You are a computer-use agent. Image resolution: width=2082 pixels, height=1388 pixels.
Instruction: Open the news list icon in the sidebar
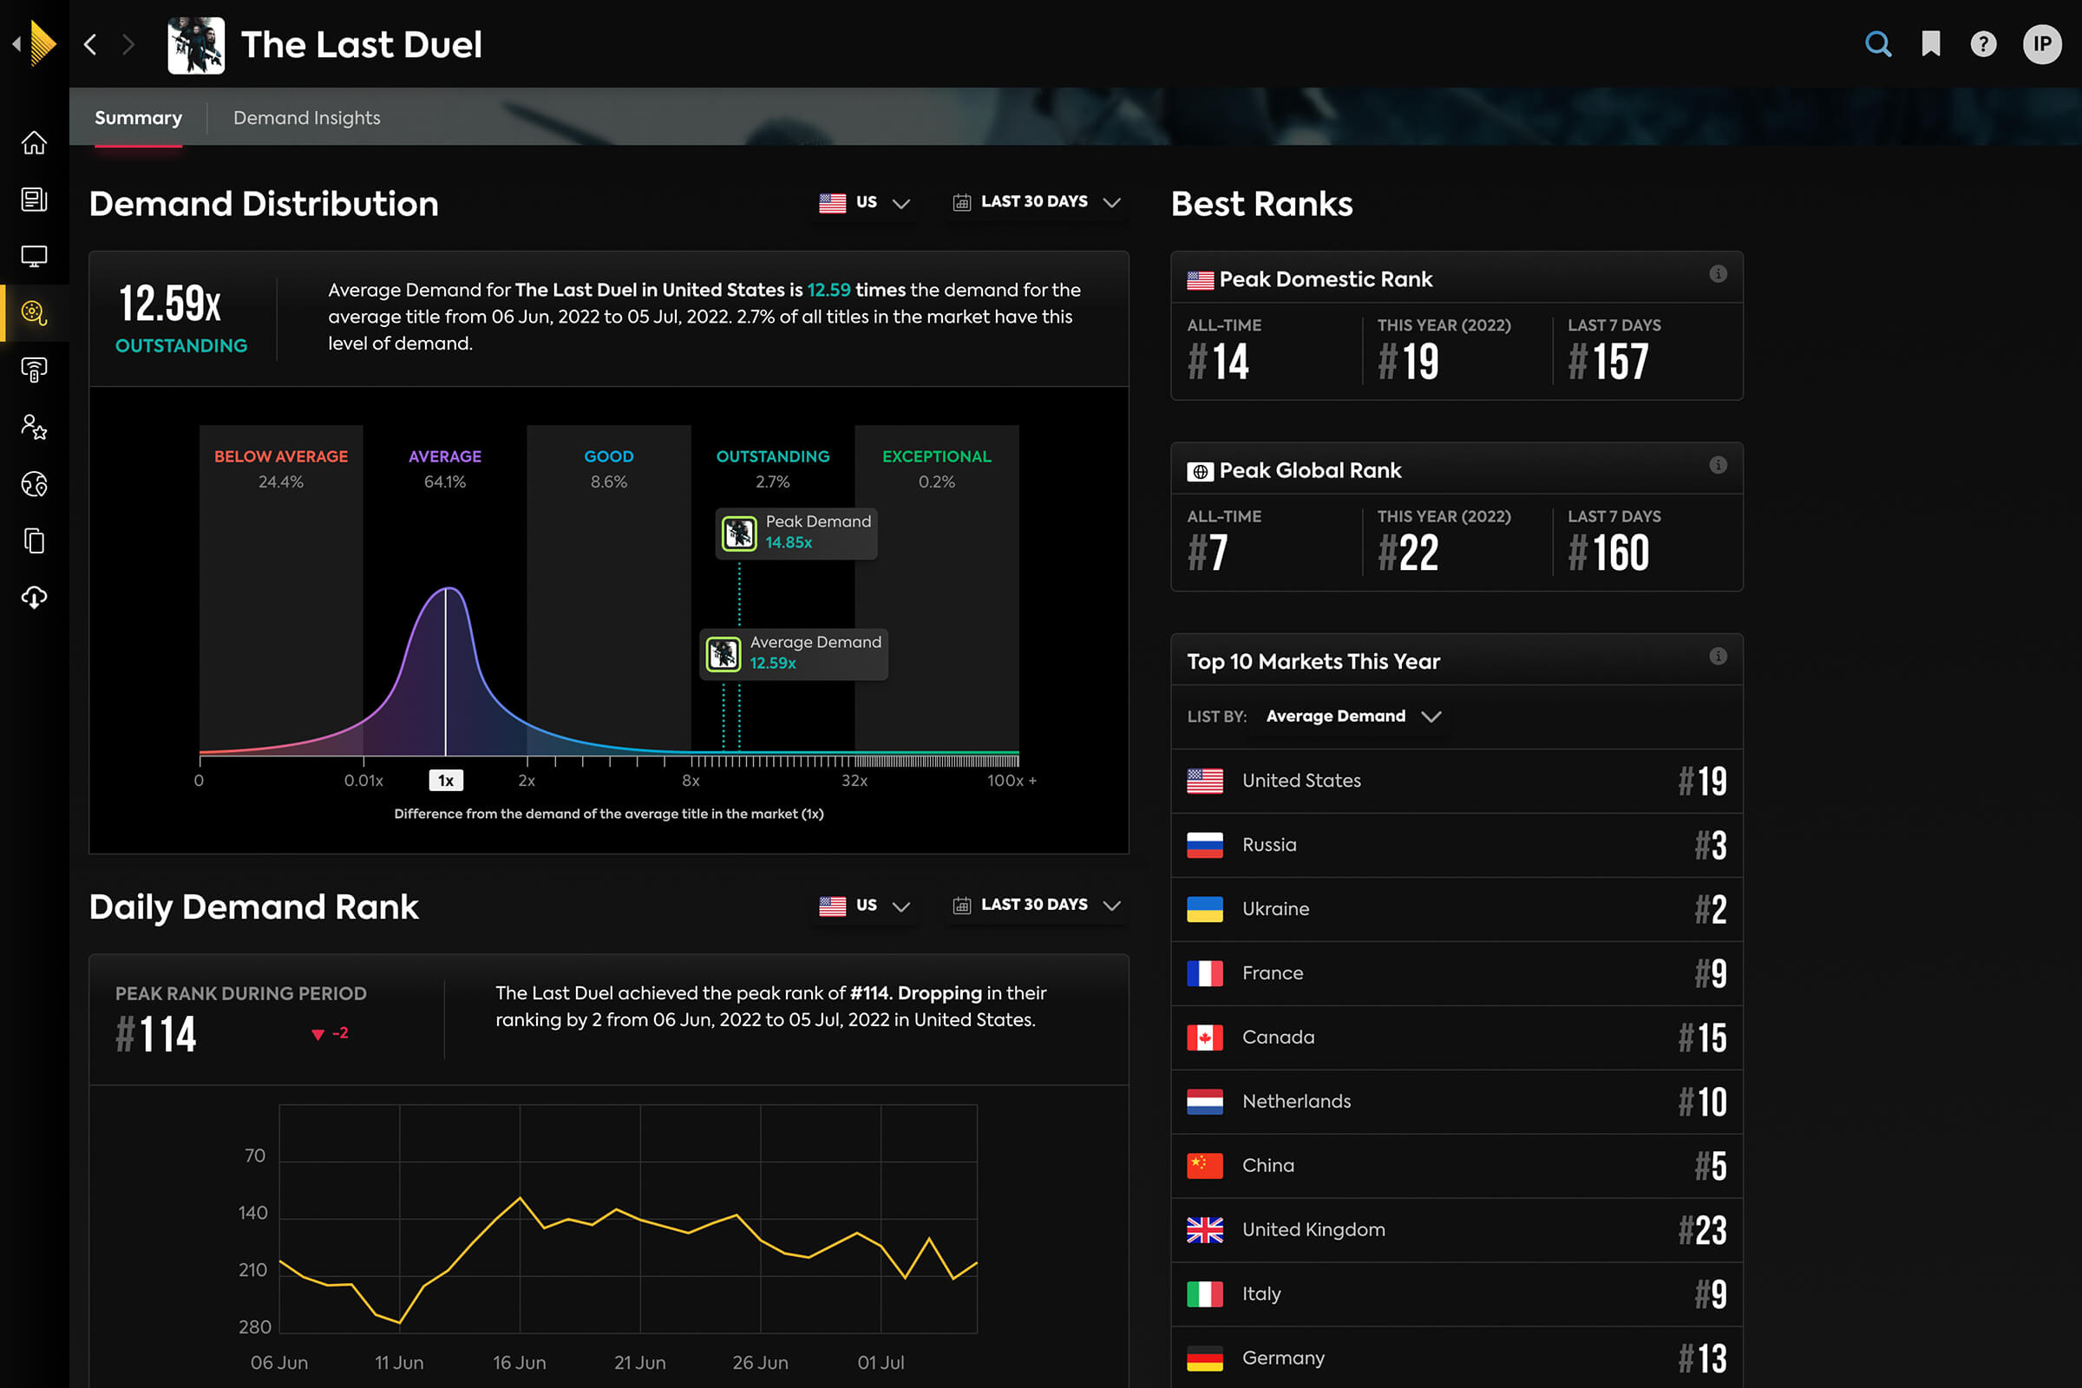(34, 200)
